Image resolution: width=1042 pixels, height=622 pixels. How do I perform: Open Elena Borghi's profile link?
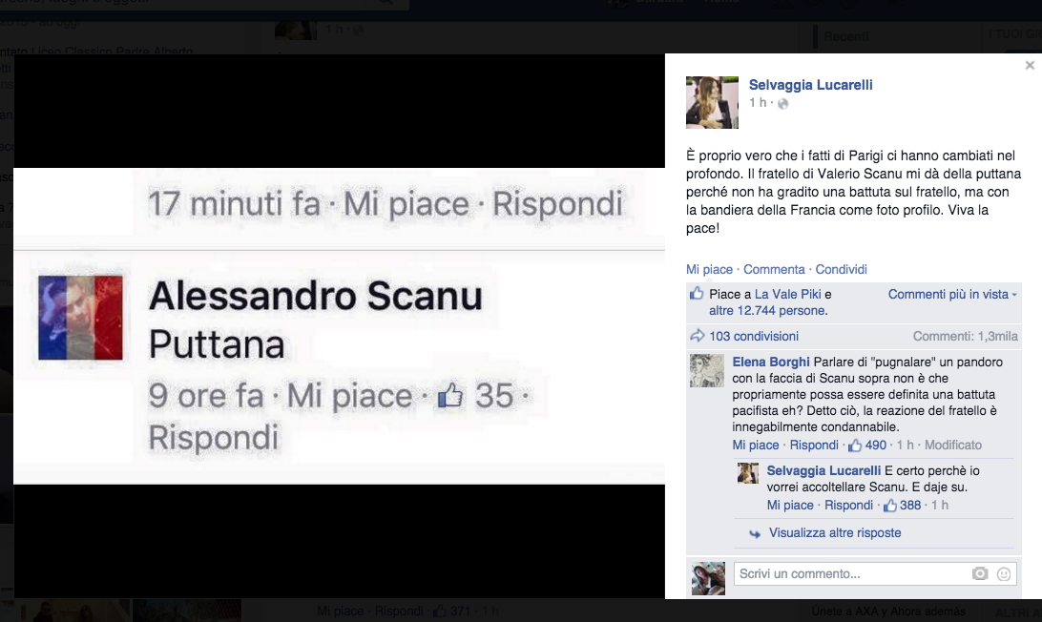771,363
